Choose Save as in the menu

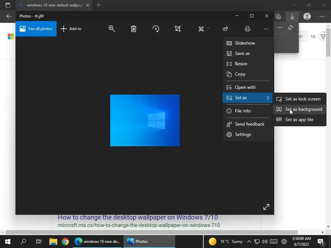click(248, 53)
